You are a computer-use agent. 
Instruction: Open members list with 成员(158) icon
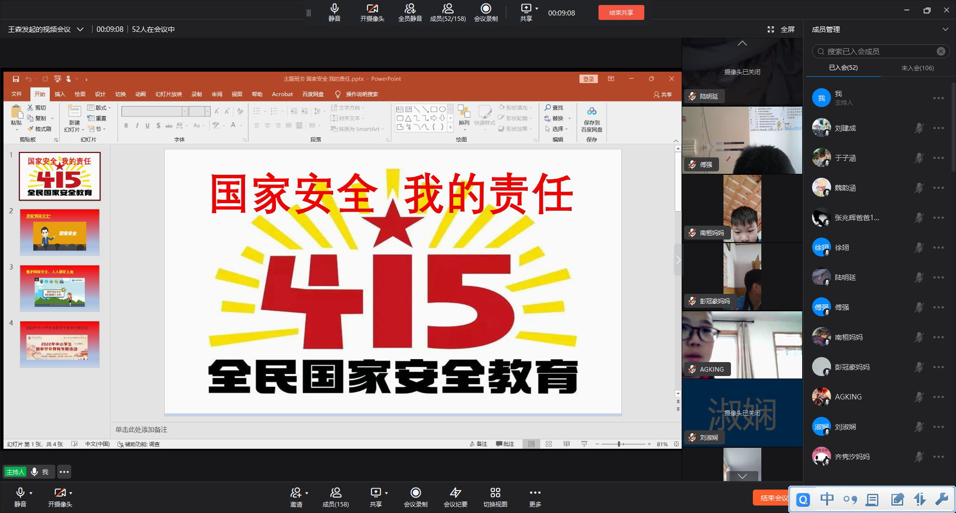336,493
